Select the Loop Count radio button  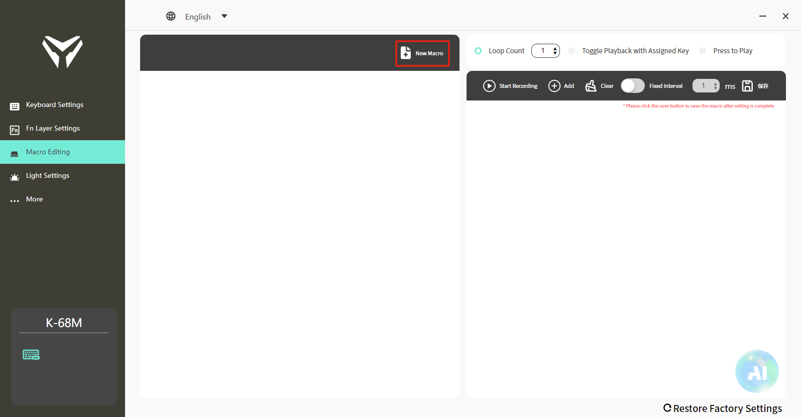pos(478,51)
